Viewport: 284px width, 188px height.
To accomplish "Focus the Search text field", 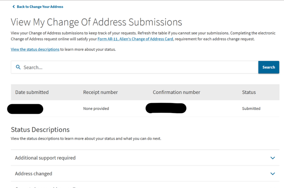I will point(136,67).
